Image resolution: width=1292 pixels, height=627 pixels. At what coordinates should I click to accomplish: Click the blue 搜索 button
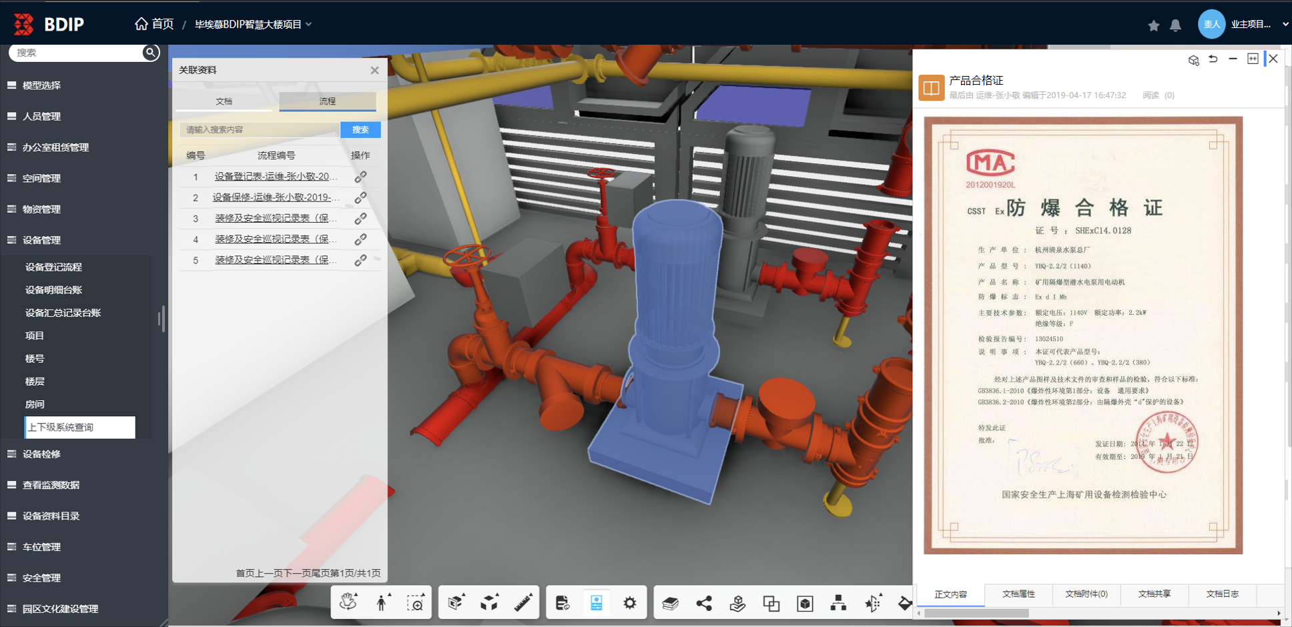[x=360, y=129]
